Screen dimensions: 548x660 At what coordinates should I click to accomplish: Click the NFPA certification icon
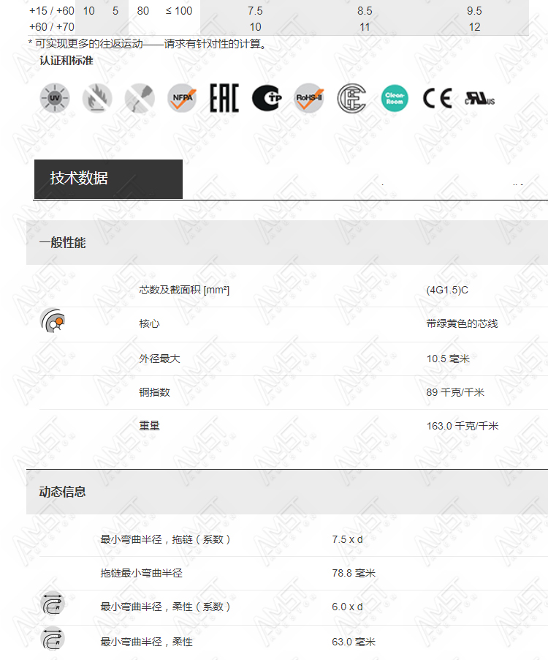[x=182, y=98]
